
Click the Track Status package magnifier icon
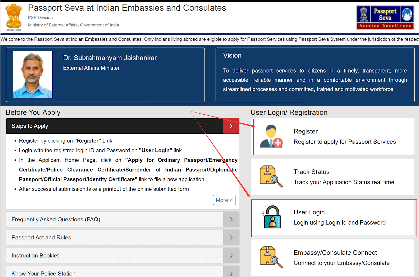pyautogui.click(x=271, y=176)
